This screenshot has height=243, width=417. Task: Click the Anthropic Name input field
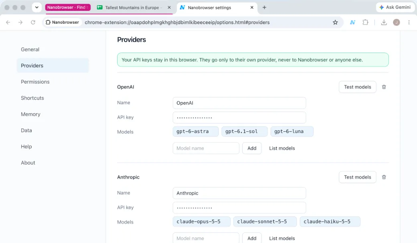(x=239, y=193)
